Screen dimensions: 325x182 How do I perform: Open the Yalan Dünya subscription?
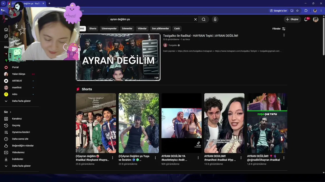19,74
